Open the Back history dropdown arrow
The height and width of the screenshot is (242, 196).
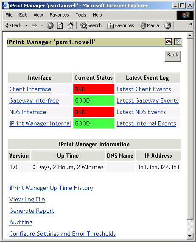(x=27, y=25)
